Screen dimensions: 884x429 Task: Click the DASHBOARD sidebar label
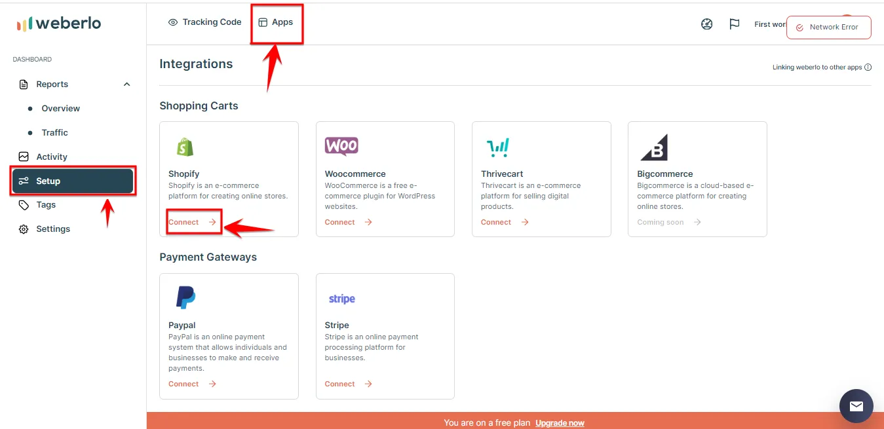32,60
